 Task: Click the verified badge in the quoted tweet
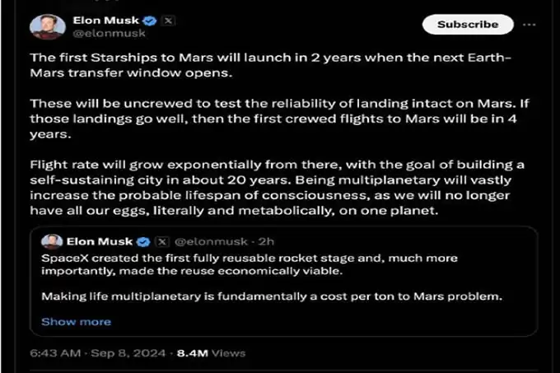(143, 241)
